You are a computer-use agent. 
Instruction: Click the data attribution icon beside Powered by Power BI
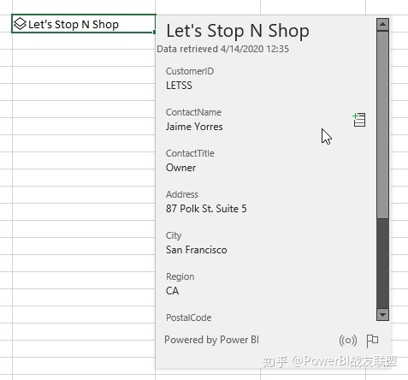click(x=348, y=341)
